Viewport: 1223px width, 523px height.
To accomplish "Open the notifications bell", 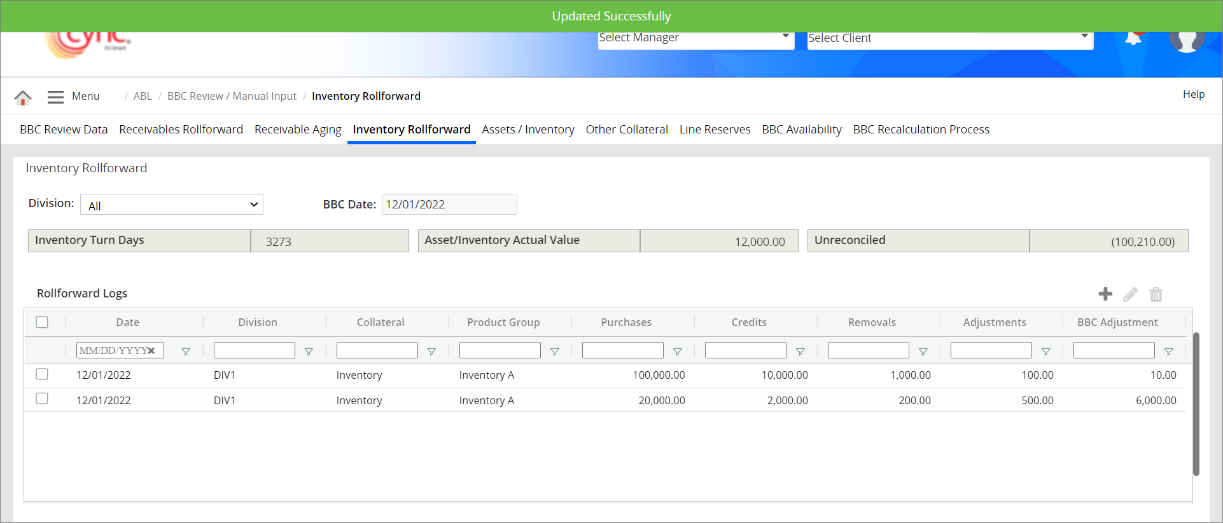I will 1133,39.
